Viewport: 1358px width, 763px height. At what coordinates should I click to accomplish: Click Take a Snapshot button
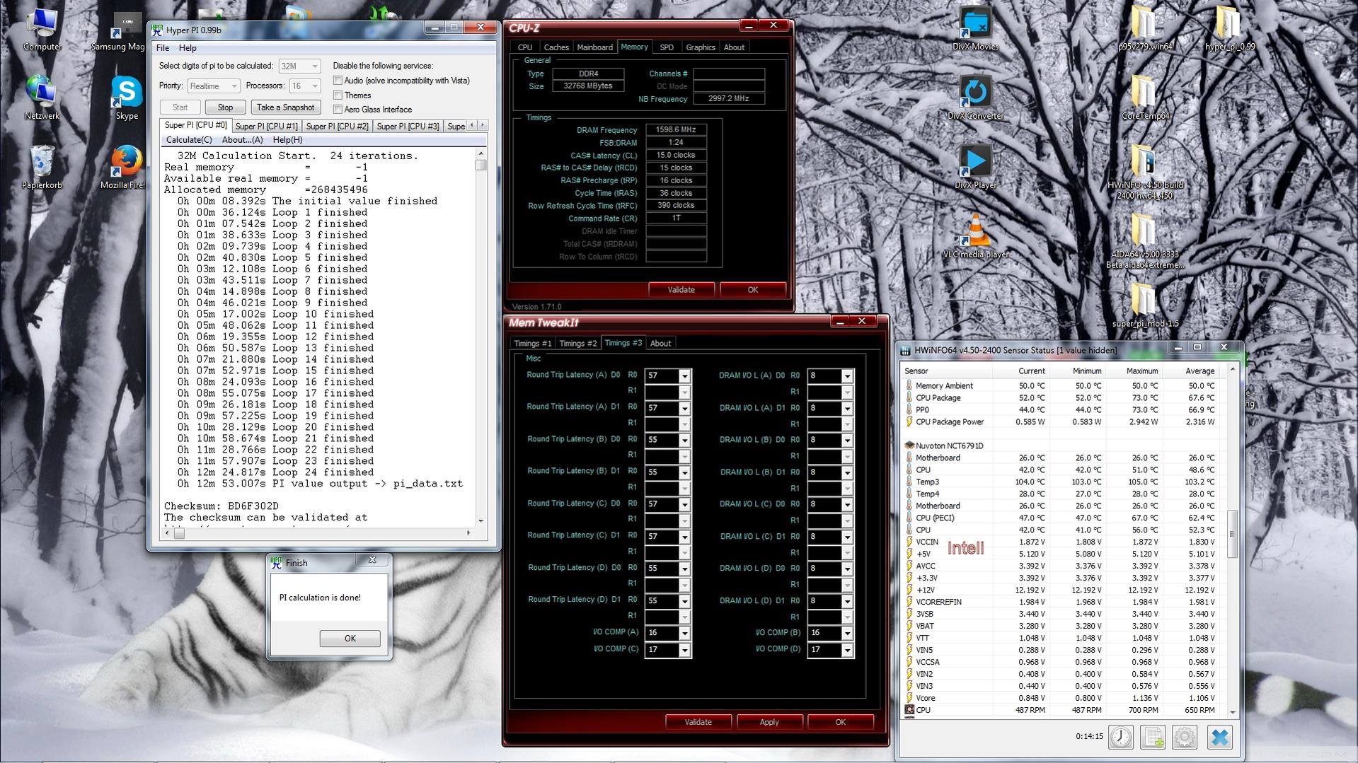click(x=285, y=107)
